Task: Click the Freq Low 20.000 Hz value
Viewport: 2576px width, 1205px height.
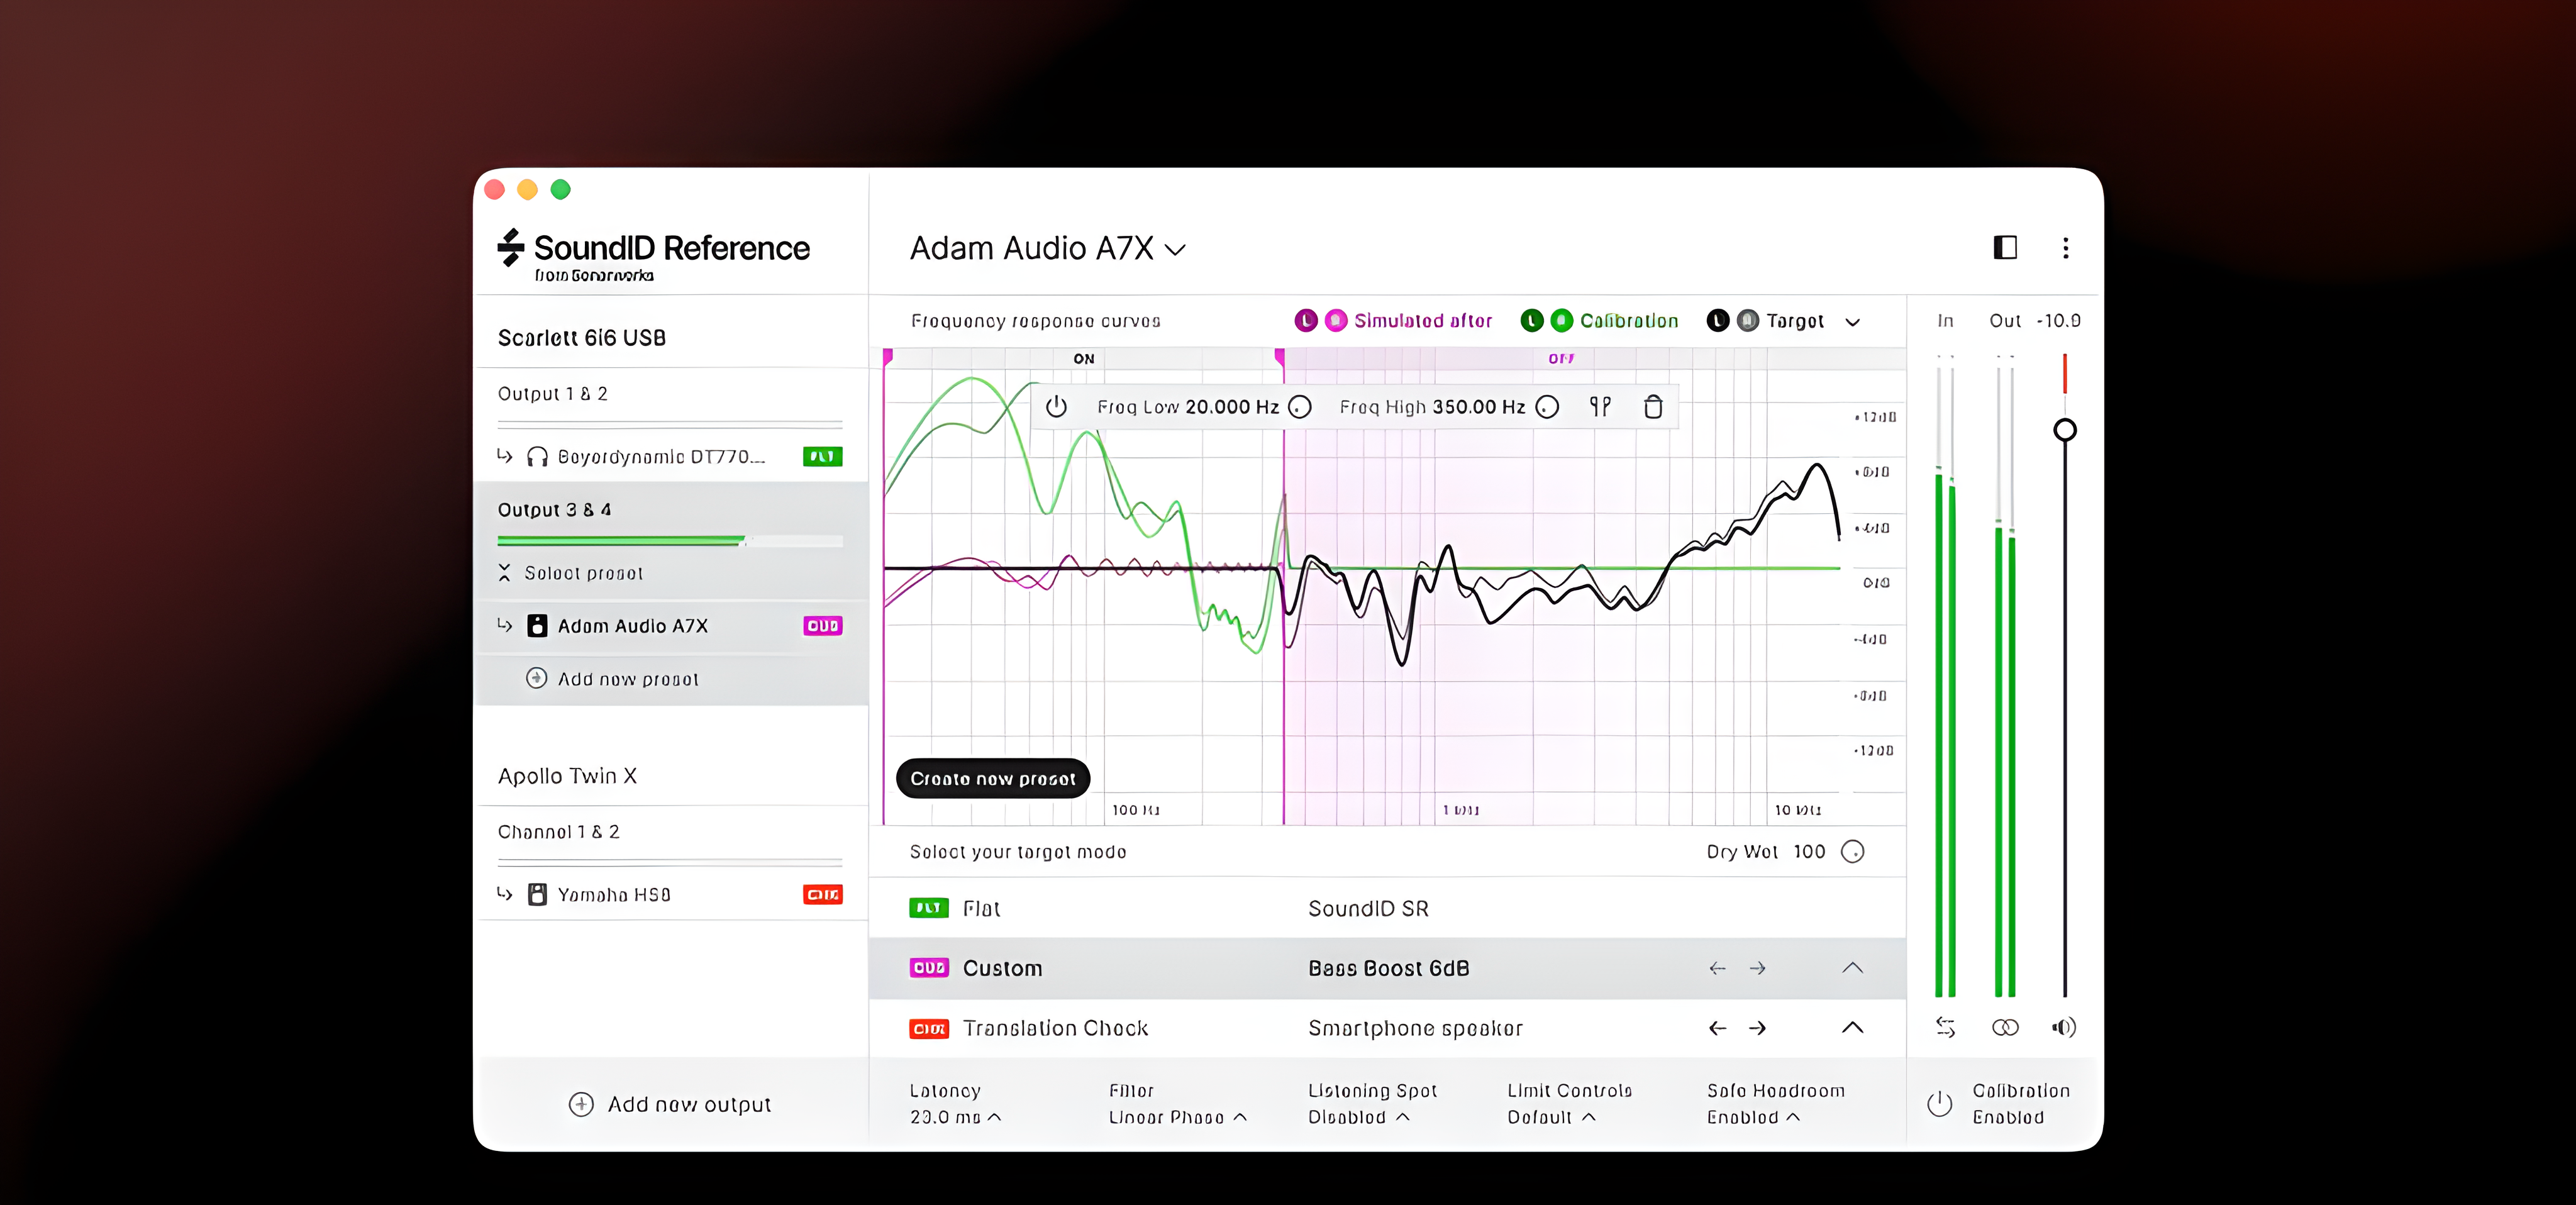Action: pos(1232,407)
